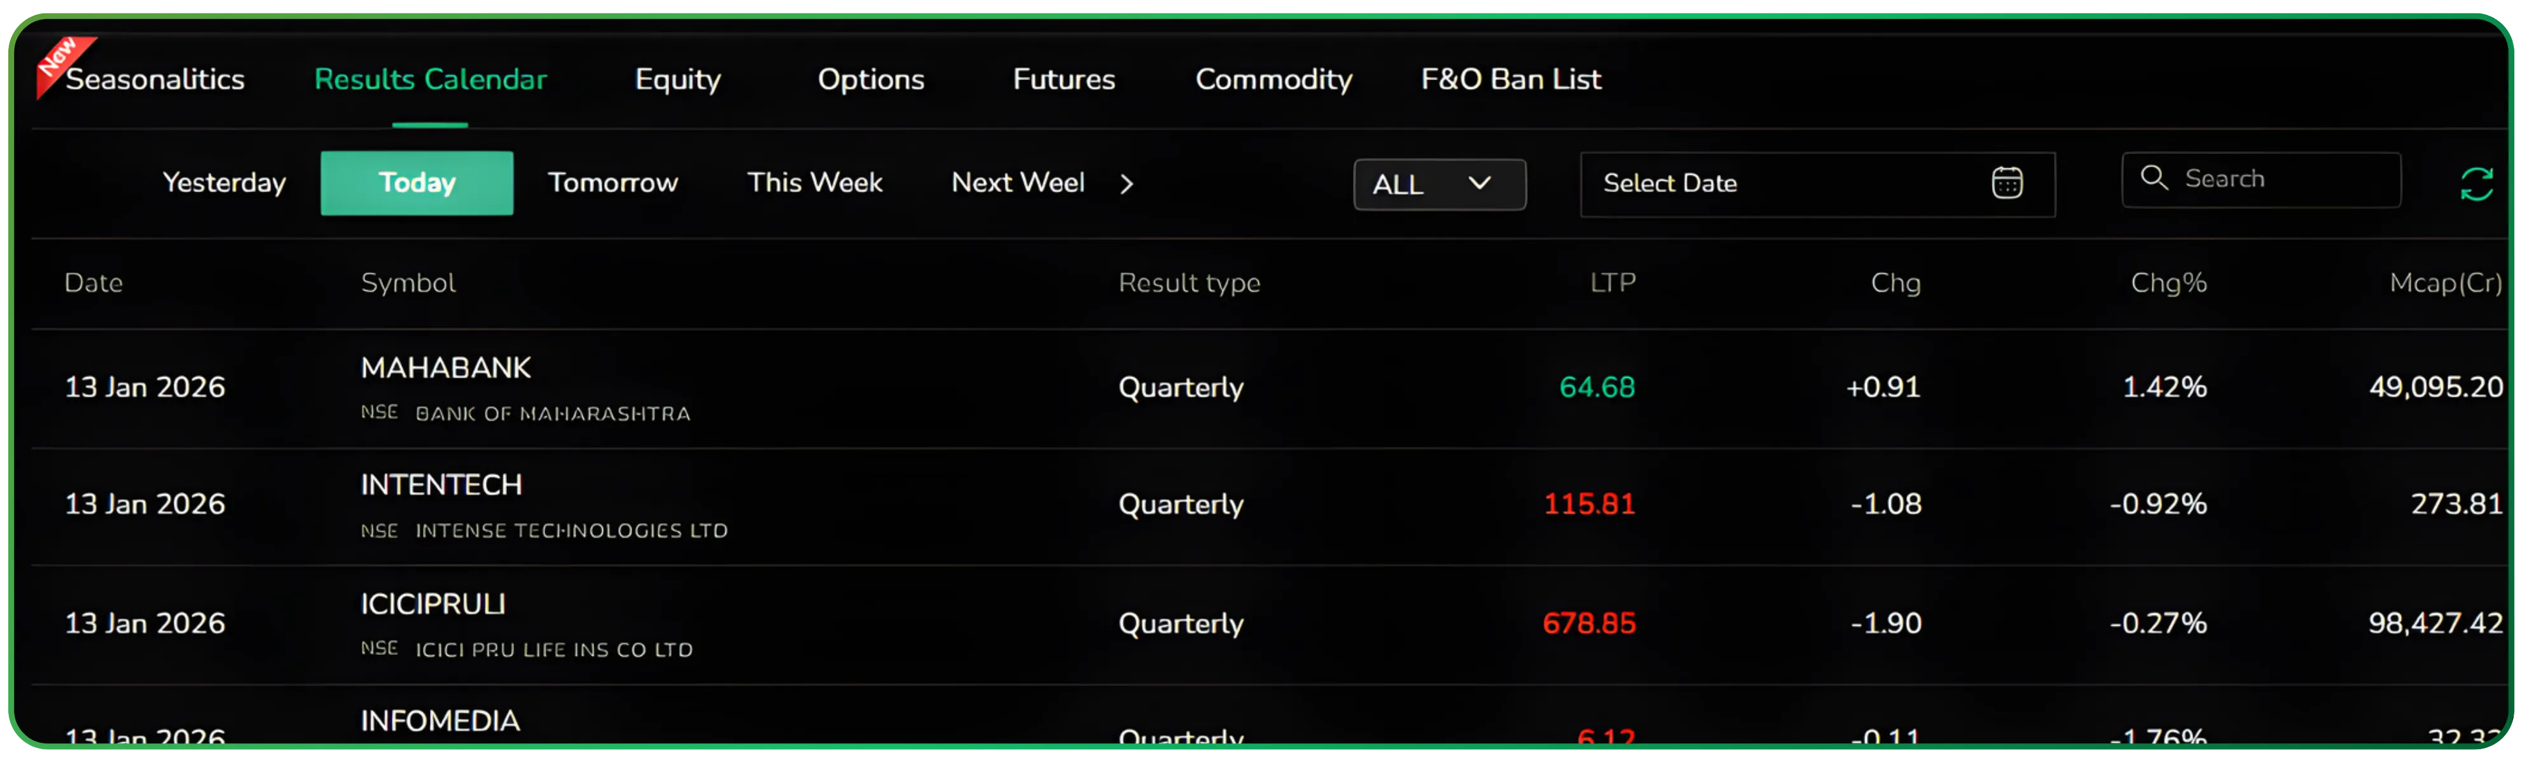2529x765 pixels.
Task: Open the F&O Ban List tab
Action: click(x=1509, y=81)
